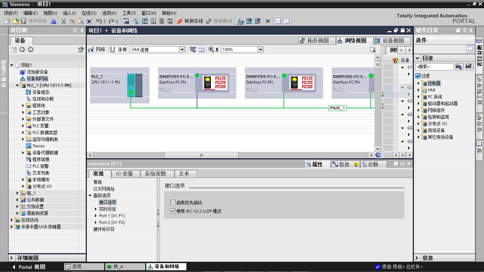Click the Start simulation icon
The height and width of the screenshot is (272, 484).
162,21
